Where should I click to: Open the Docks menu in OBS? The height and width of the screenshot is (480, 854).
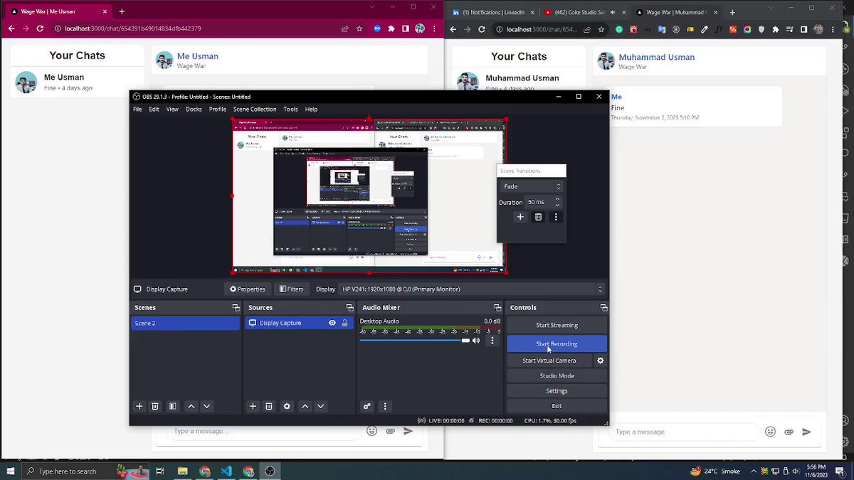coord(194,109)
